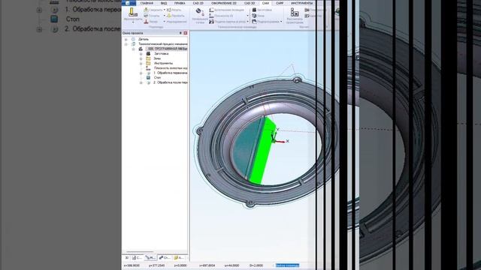Click the horizontal scrollbar of project tree
This screenshot has width=481, height=270.
coord(140,252)
